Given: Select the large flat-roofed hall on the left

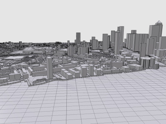Looking at the screenshot, I should point(15,58).
